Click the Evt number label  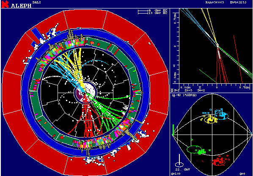238,3
